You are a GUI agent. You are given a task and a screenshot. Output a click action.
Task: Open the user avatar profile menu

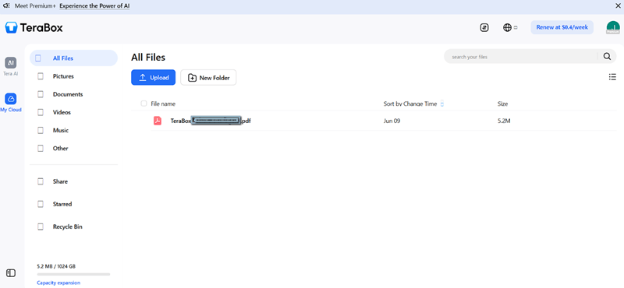pos(613,27)
